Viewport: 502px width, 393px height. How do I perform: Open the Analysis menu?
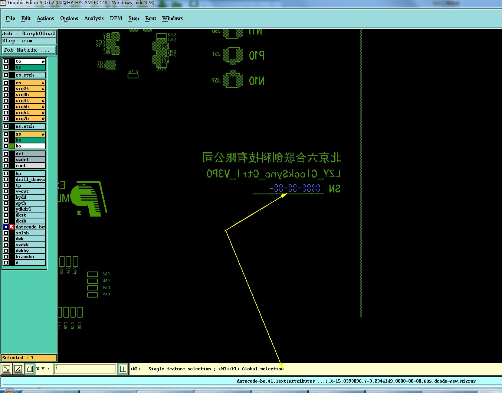94,18
